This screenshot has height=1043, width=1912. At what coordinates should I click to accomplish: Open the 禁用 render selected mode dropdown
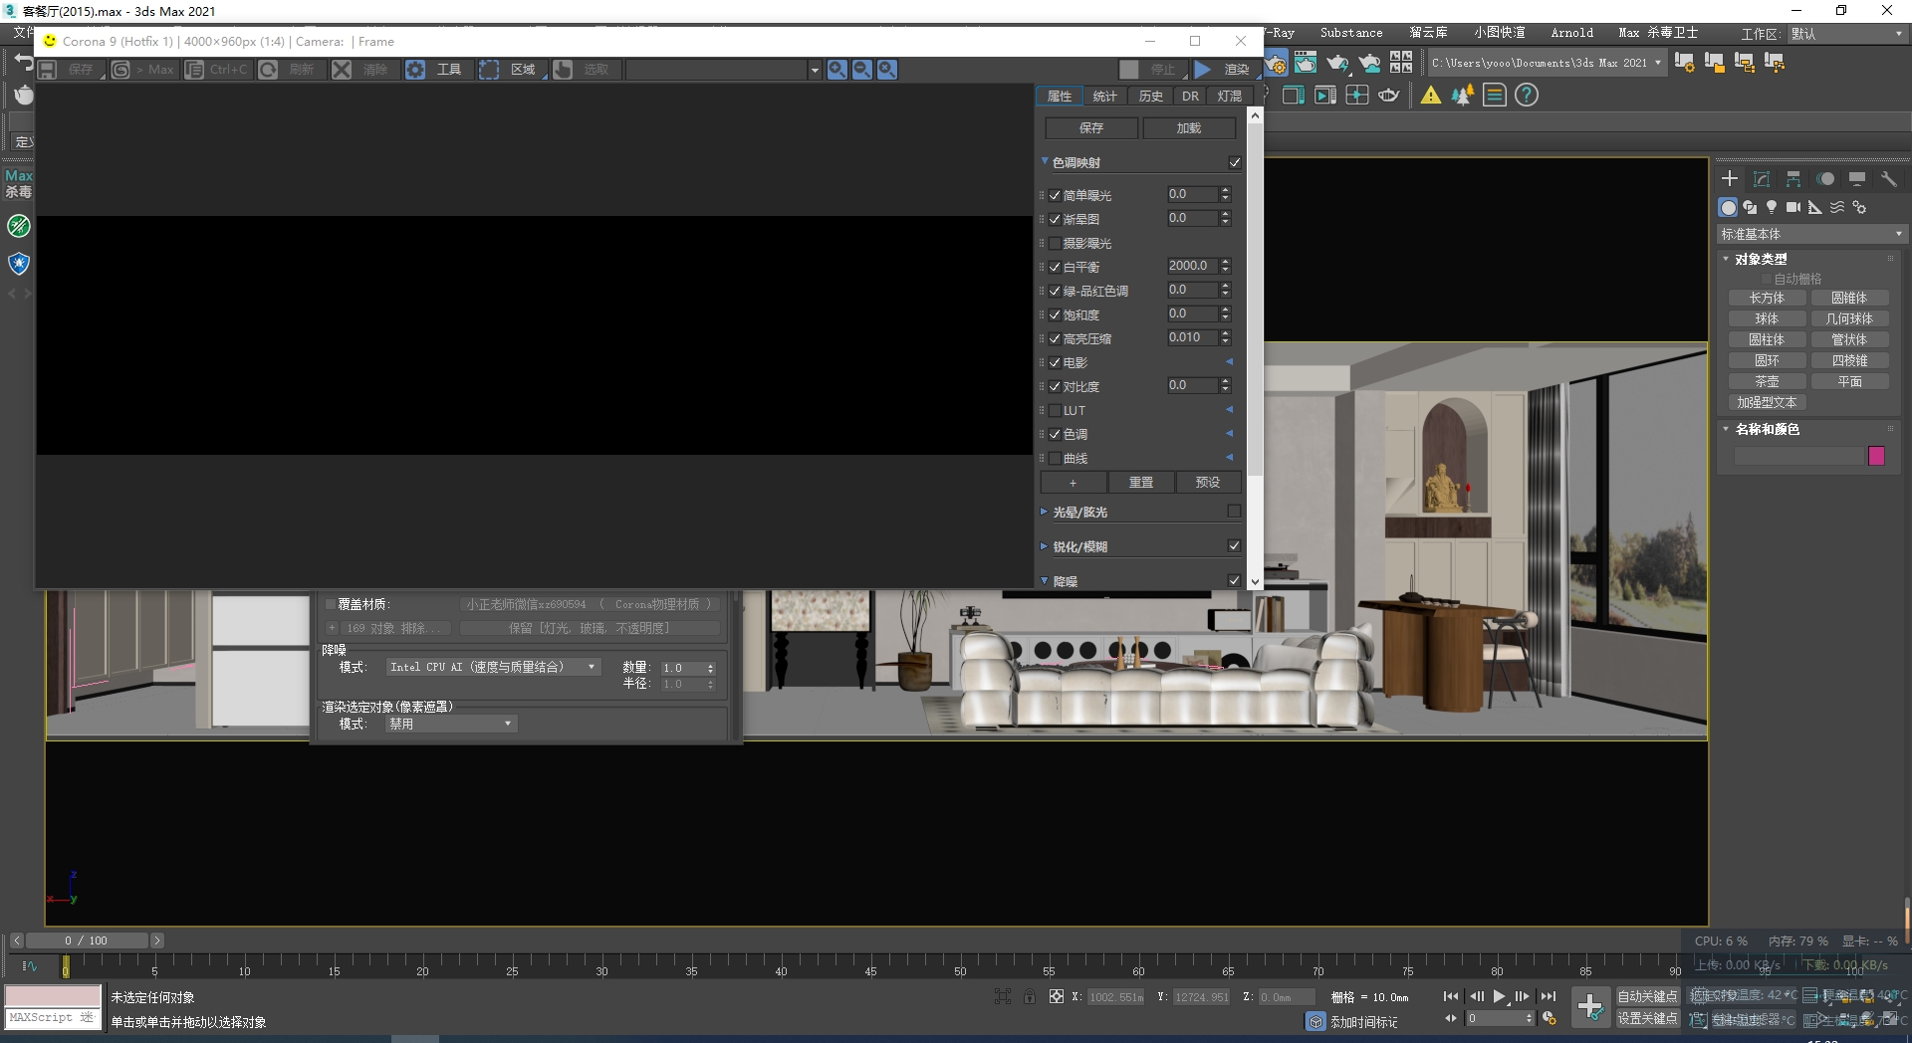pyautogui.click(x=451, y=724)
